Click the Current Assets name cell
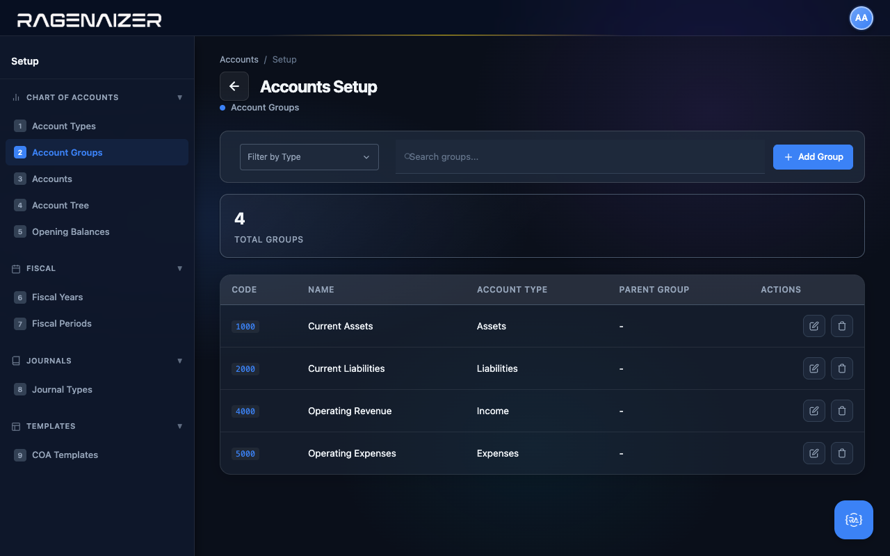Screen dimensions: 890x556 [x=341, y=326]
